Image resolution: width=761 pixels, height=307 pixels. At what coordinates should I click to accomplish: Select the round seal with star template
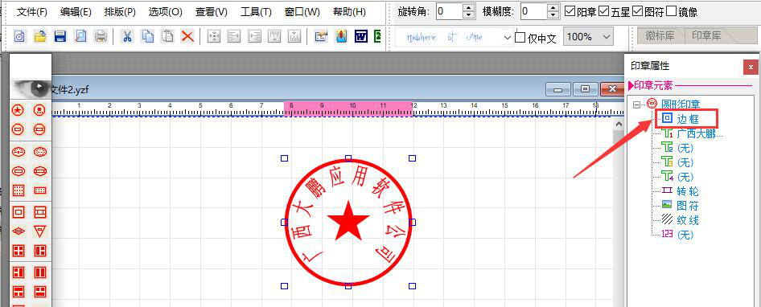coord(18,111)
